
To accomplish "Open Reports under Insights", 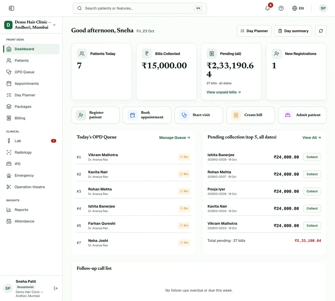I will (31, 210).
